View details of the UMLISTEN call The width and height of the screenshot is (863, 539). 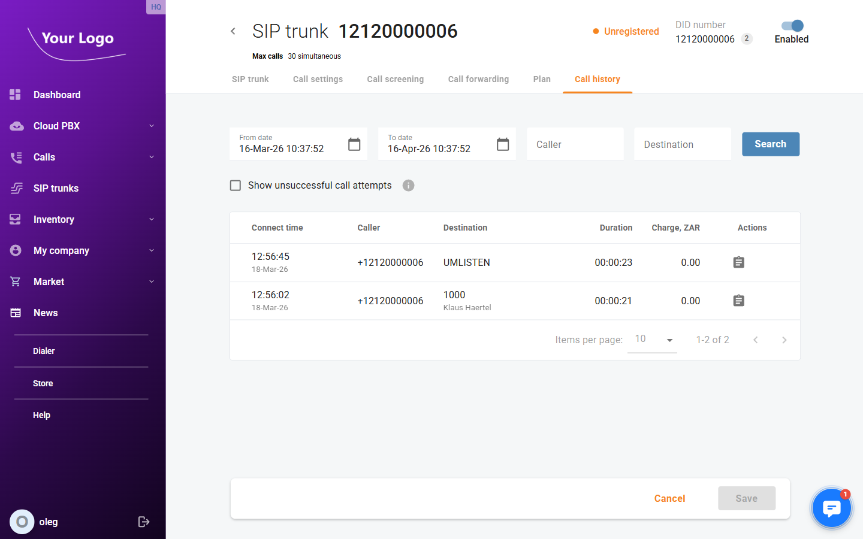pos(738,262)
